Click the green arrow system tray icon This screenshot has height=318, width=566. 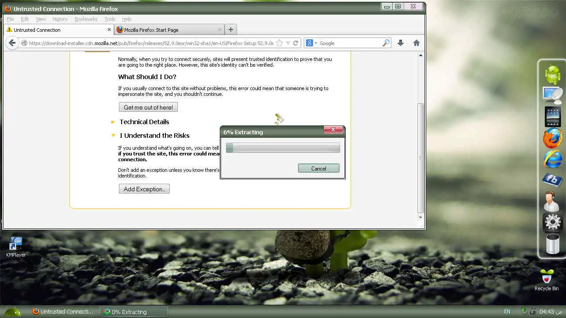524,311
